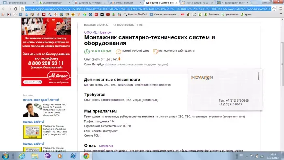Show hidden bookmarks with the double chevron
284x160 pixels.
pos(281,14)
